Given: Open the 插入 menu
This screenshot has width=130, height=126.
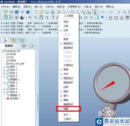Looking at the screenshot, I should [x=39, y=6].
